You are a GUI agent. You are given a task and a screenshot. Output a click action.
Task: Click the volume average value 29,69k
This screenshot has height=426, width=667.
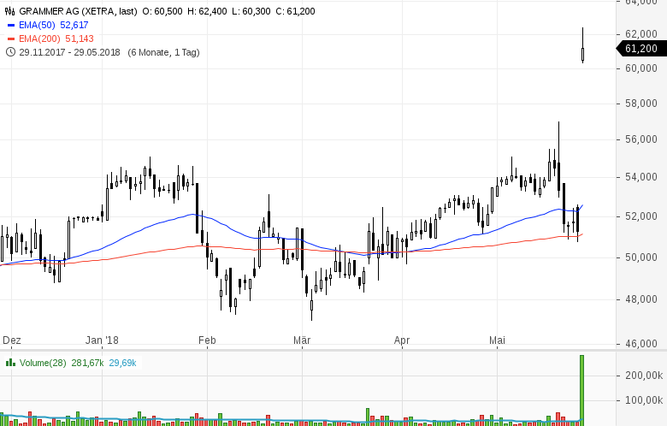click(122, 363)
